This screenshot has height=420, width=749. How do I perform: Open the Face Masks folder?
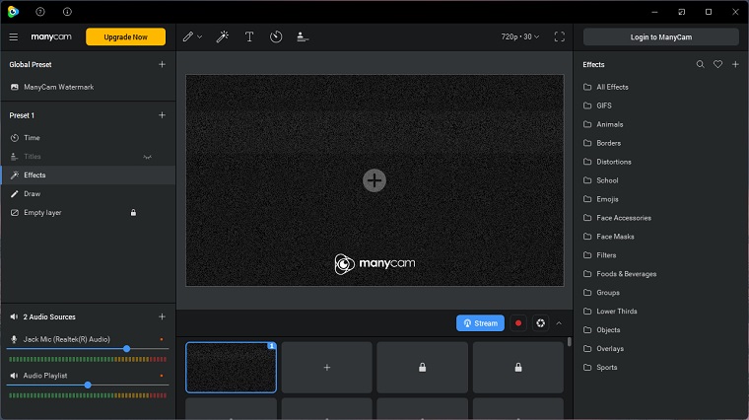click(x=609, y=237)
